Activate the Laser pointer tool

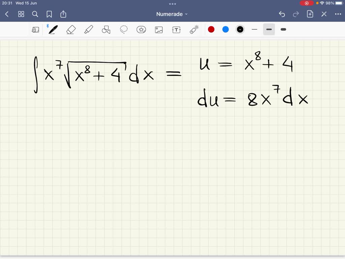point(194,29)
